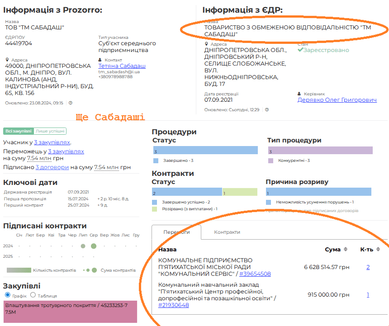389x326 pixels.
Task: Select the Графік radio button
Action: [7, 295]
